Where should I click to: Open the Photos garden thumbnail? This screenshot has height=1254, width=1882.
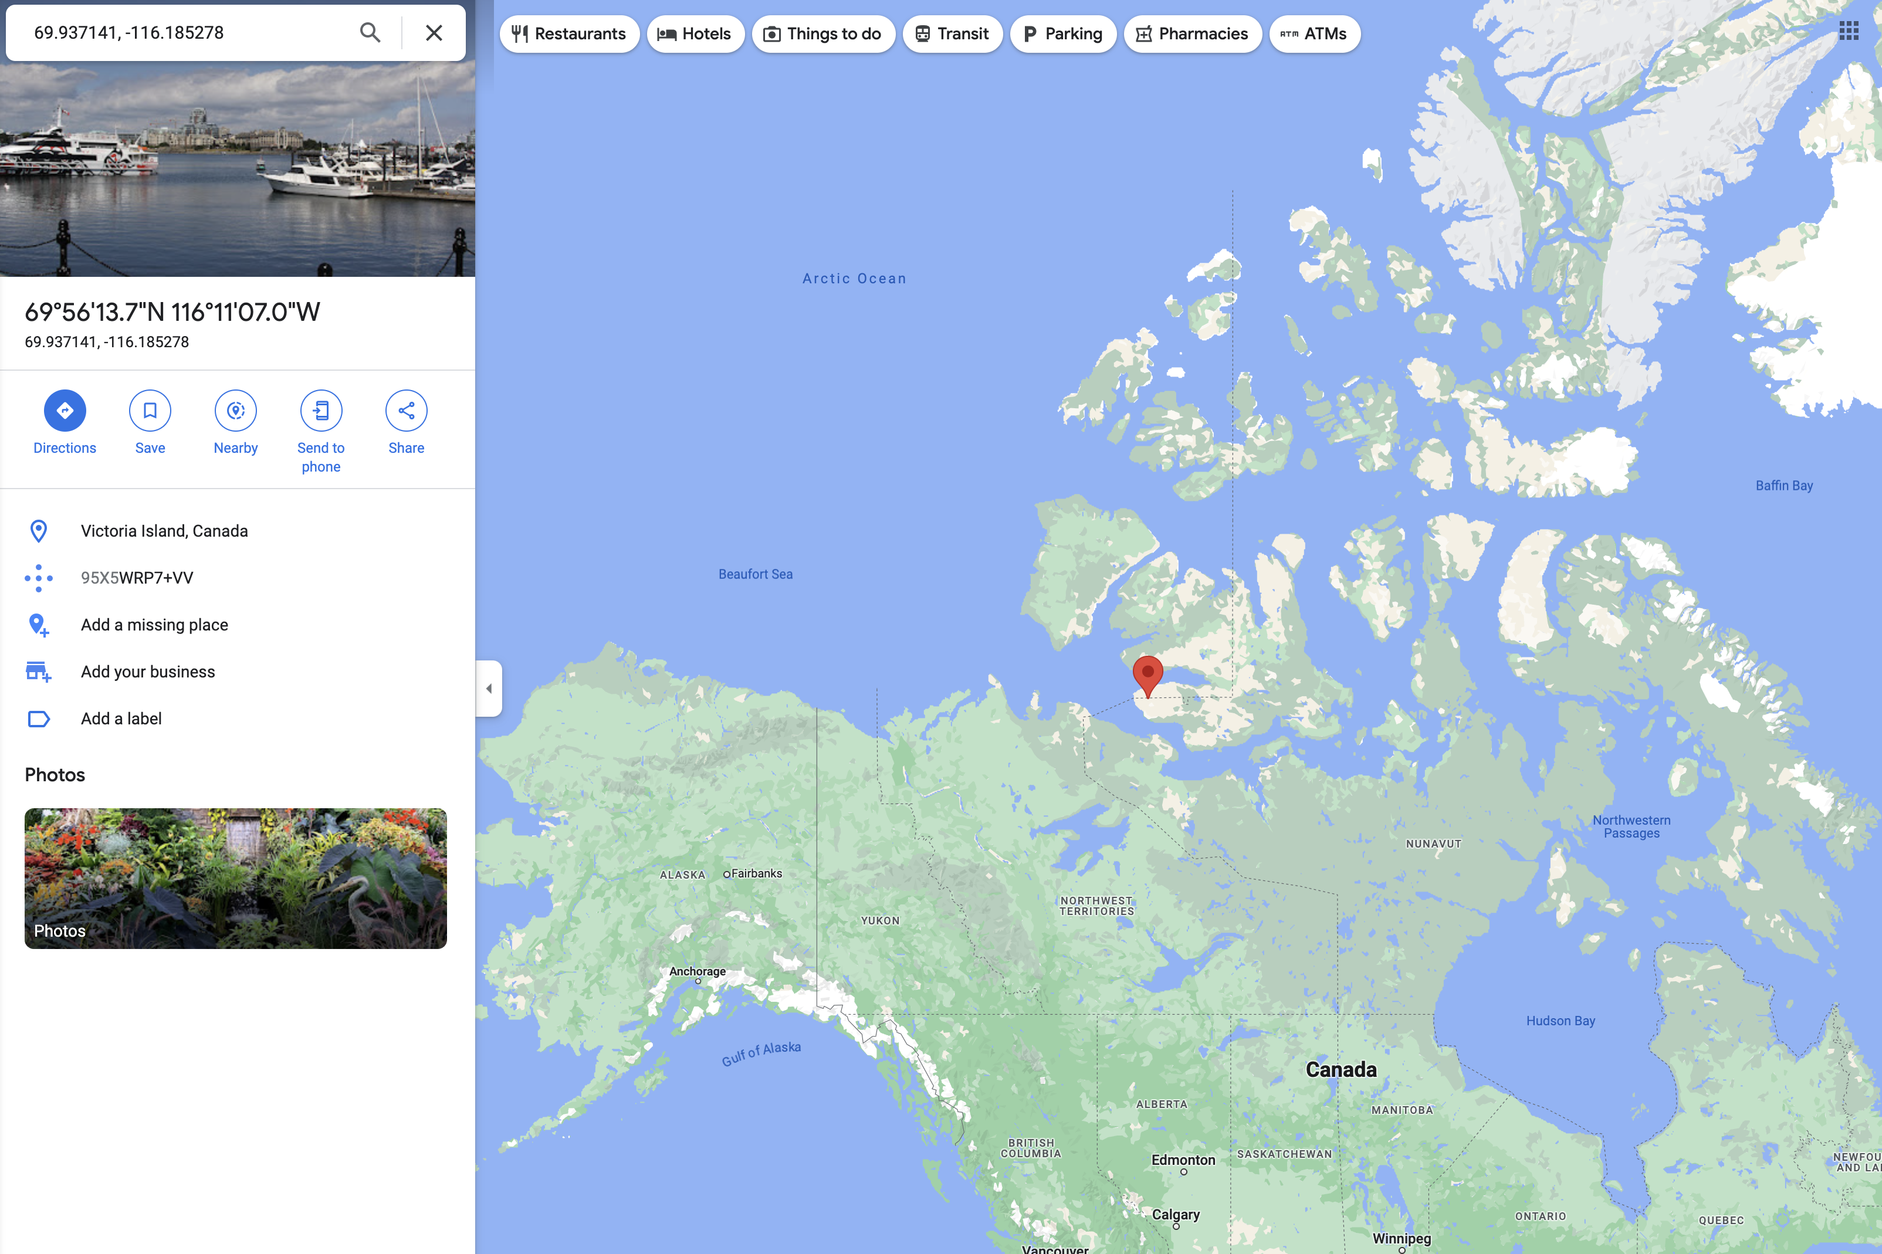coord(236,879)
